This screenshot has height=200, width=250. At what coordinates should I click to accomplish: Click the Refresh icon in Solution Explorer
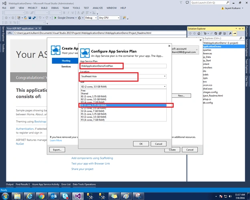(216, 33)
